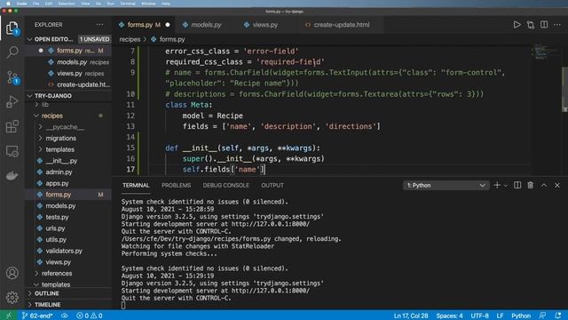The height and width of the screenshot is (320, 568).
Task: Open utils.py in the file tree
Action: (68, 239)
